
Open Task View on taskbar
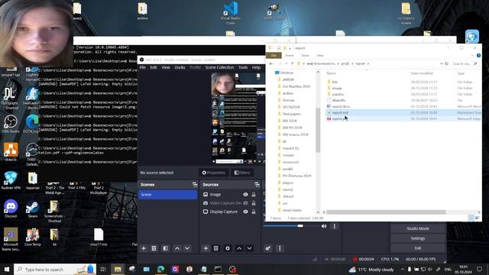103,270
